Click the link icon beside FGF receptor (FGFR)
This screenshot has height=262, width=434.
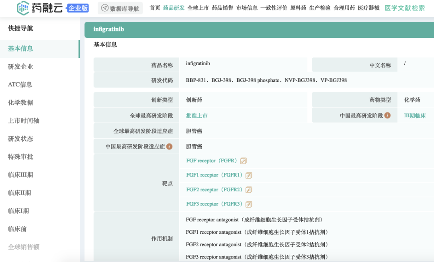pyautogui.click(x=243, y=161)
